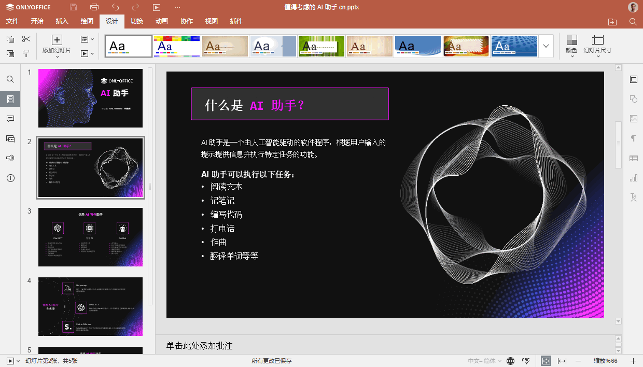Screen dimensions: 643x367
Task: Open the Search panel
Action: click(10, 79)
